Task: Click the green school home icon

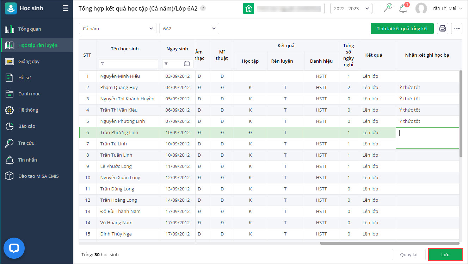Action: [249, 8]
